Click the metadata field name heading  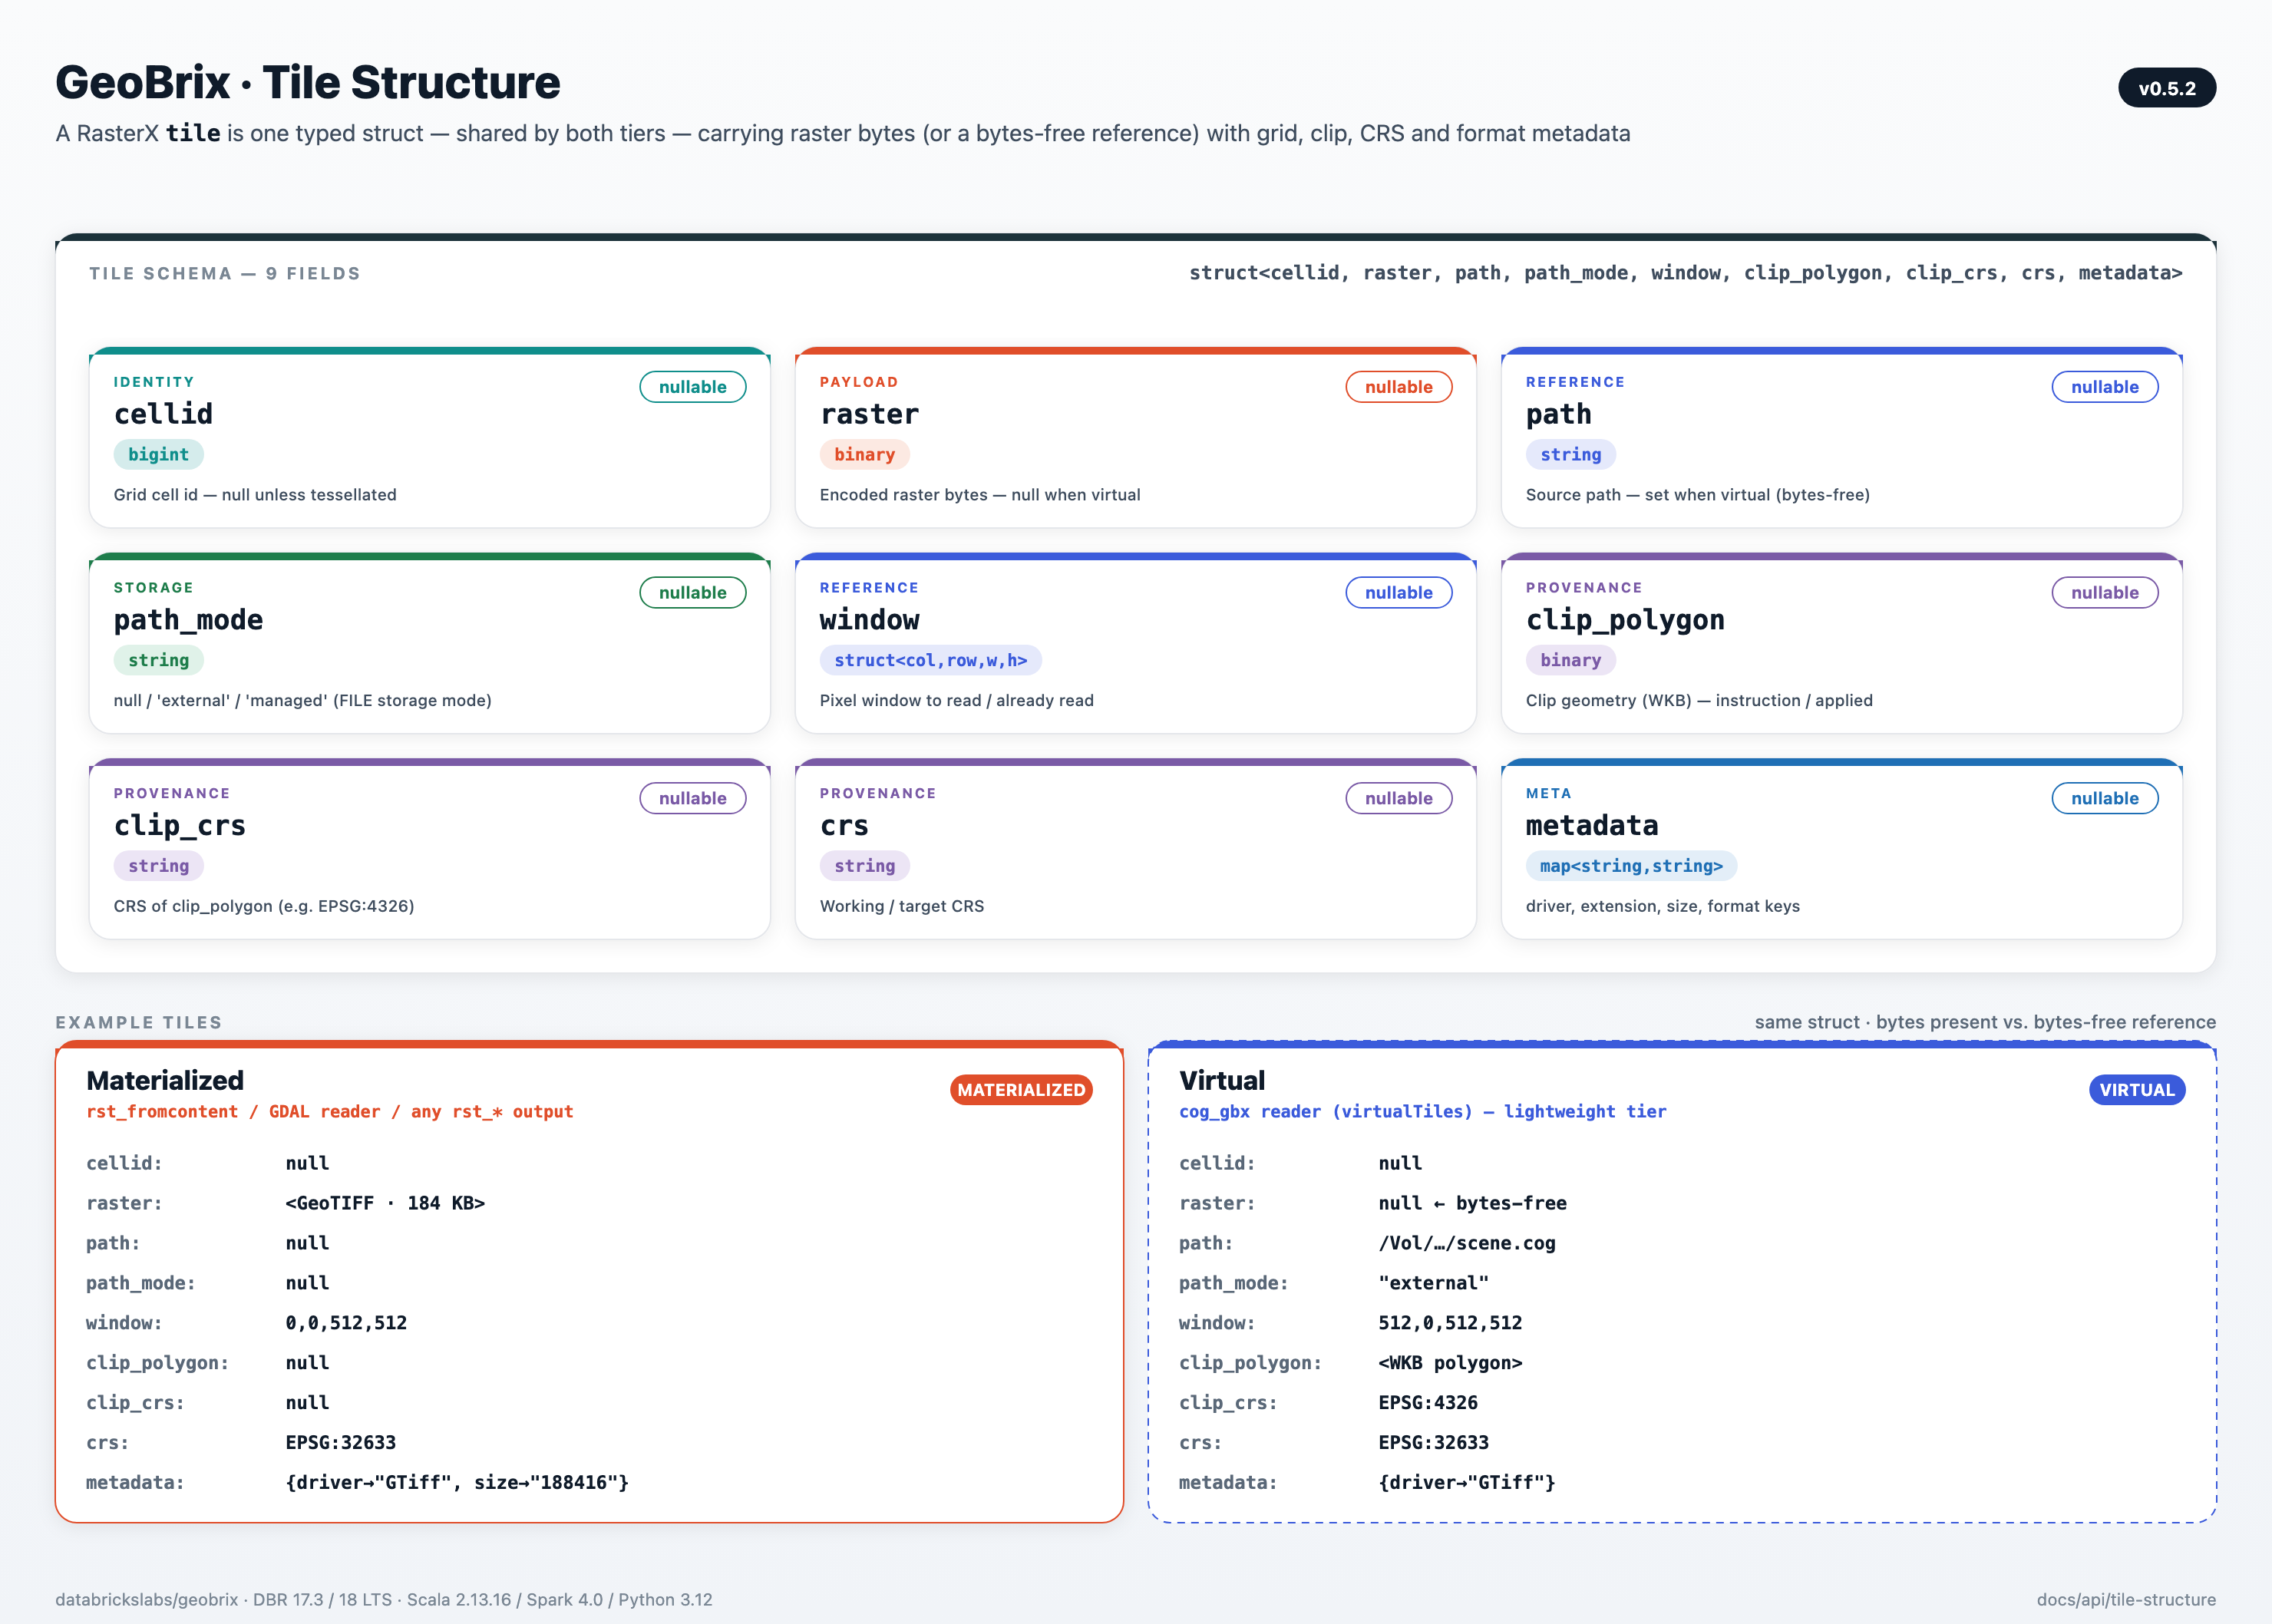click(1592, 826)
